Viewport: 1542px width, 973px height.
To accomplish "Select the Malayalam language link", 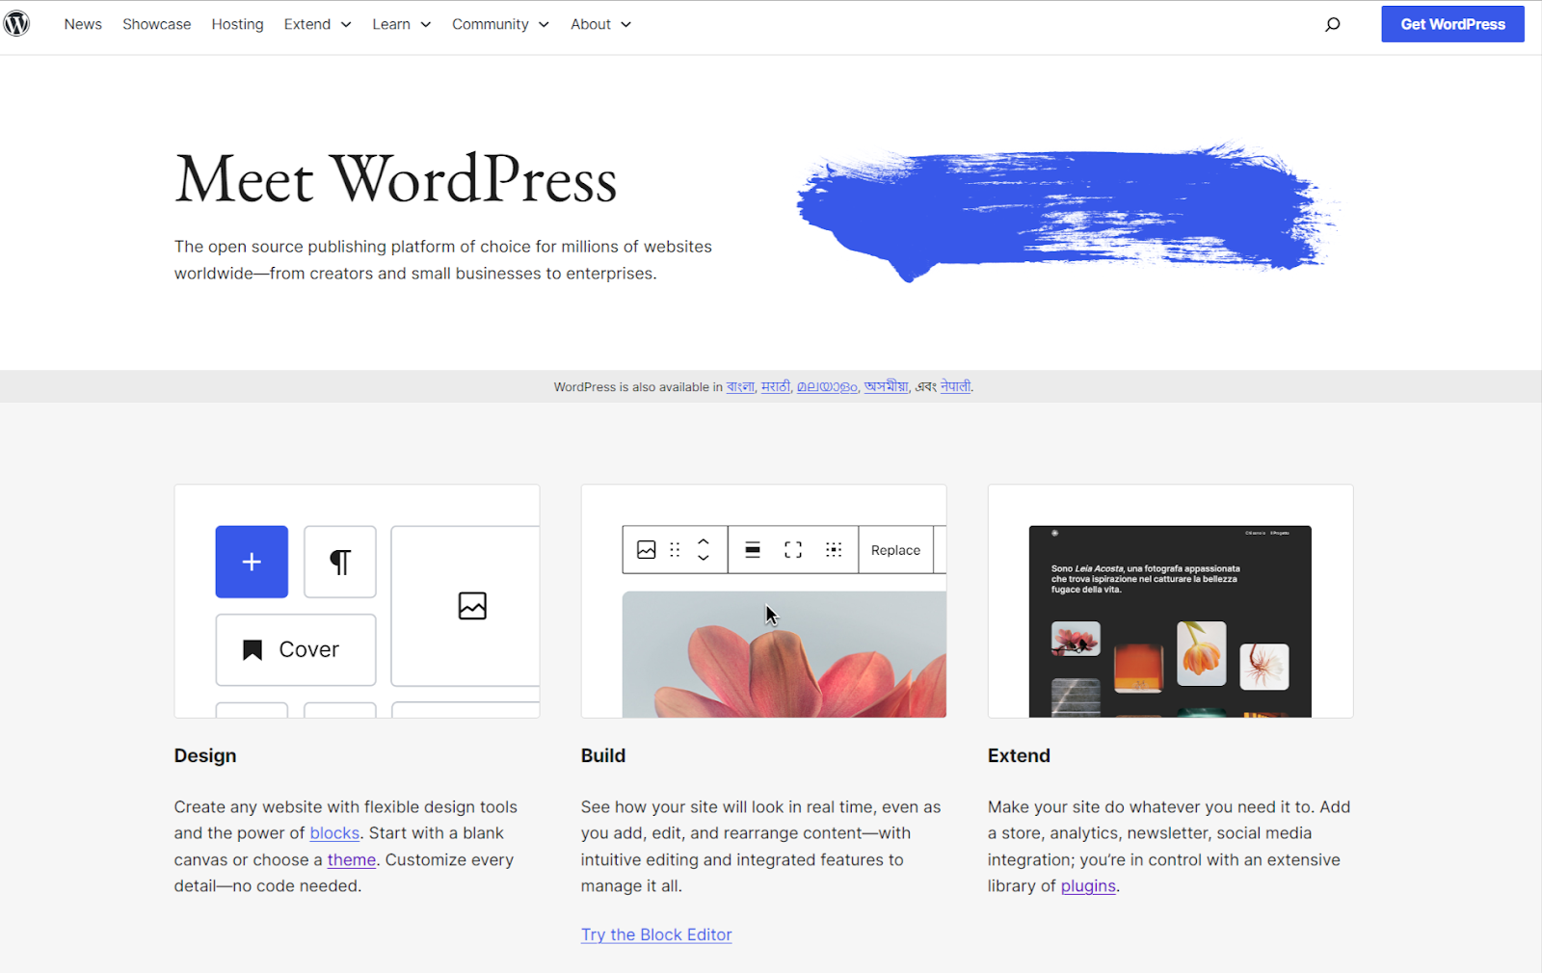I will pyautogui.click(x=827, y=387).
